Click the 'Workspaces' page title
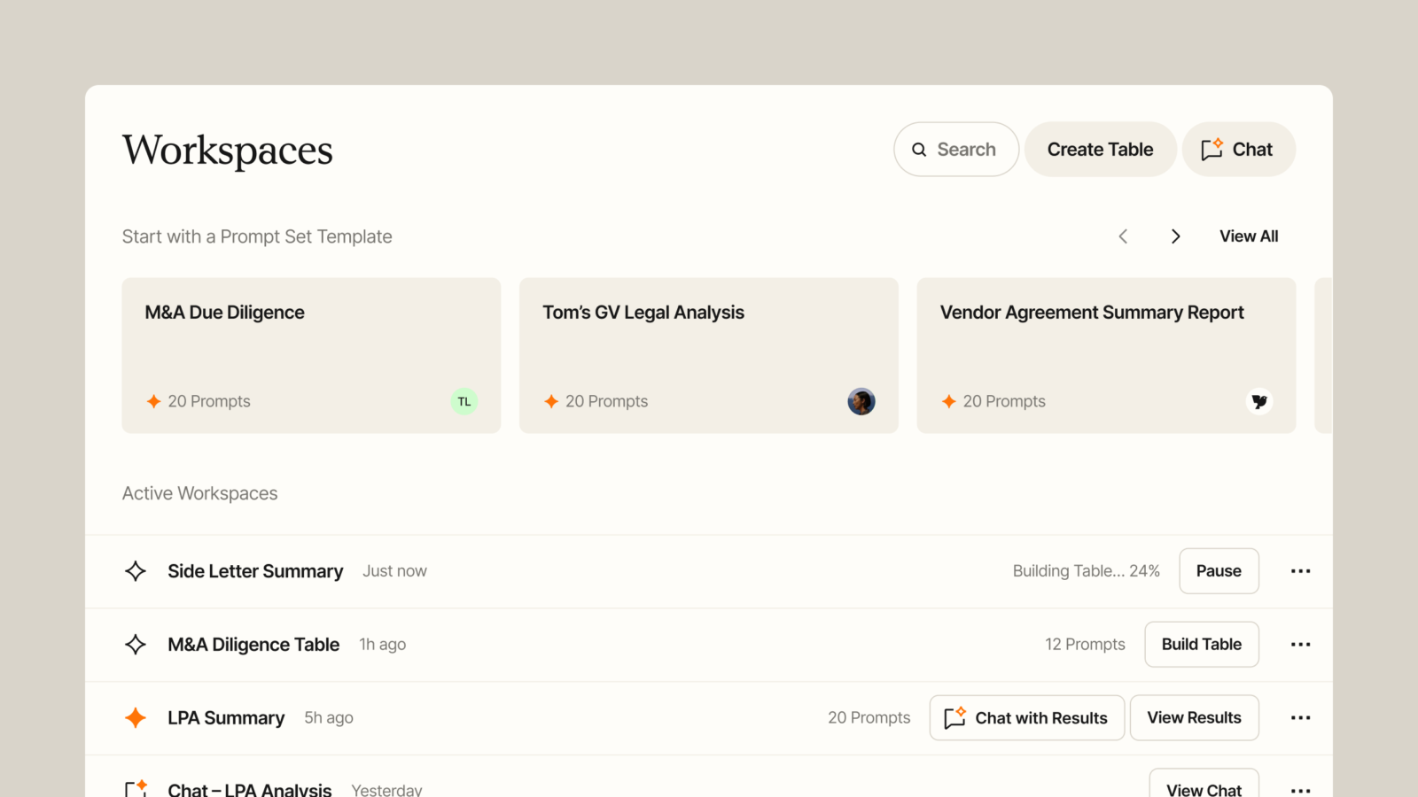Image resolution: width=1418 pixels, height=797 pixels. (x=228, y=150)
